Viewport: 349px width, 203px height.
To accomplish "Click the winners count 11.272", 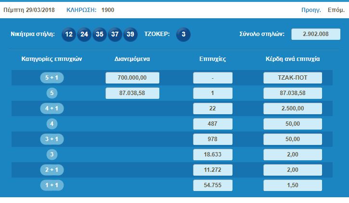I will [213, 170].
